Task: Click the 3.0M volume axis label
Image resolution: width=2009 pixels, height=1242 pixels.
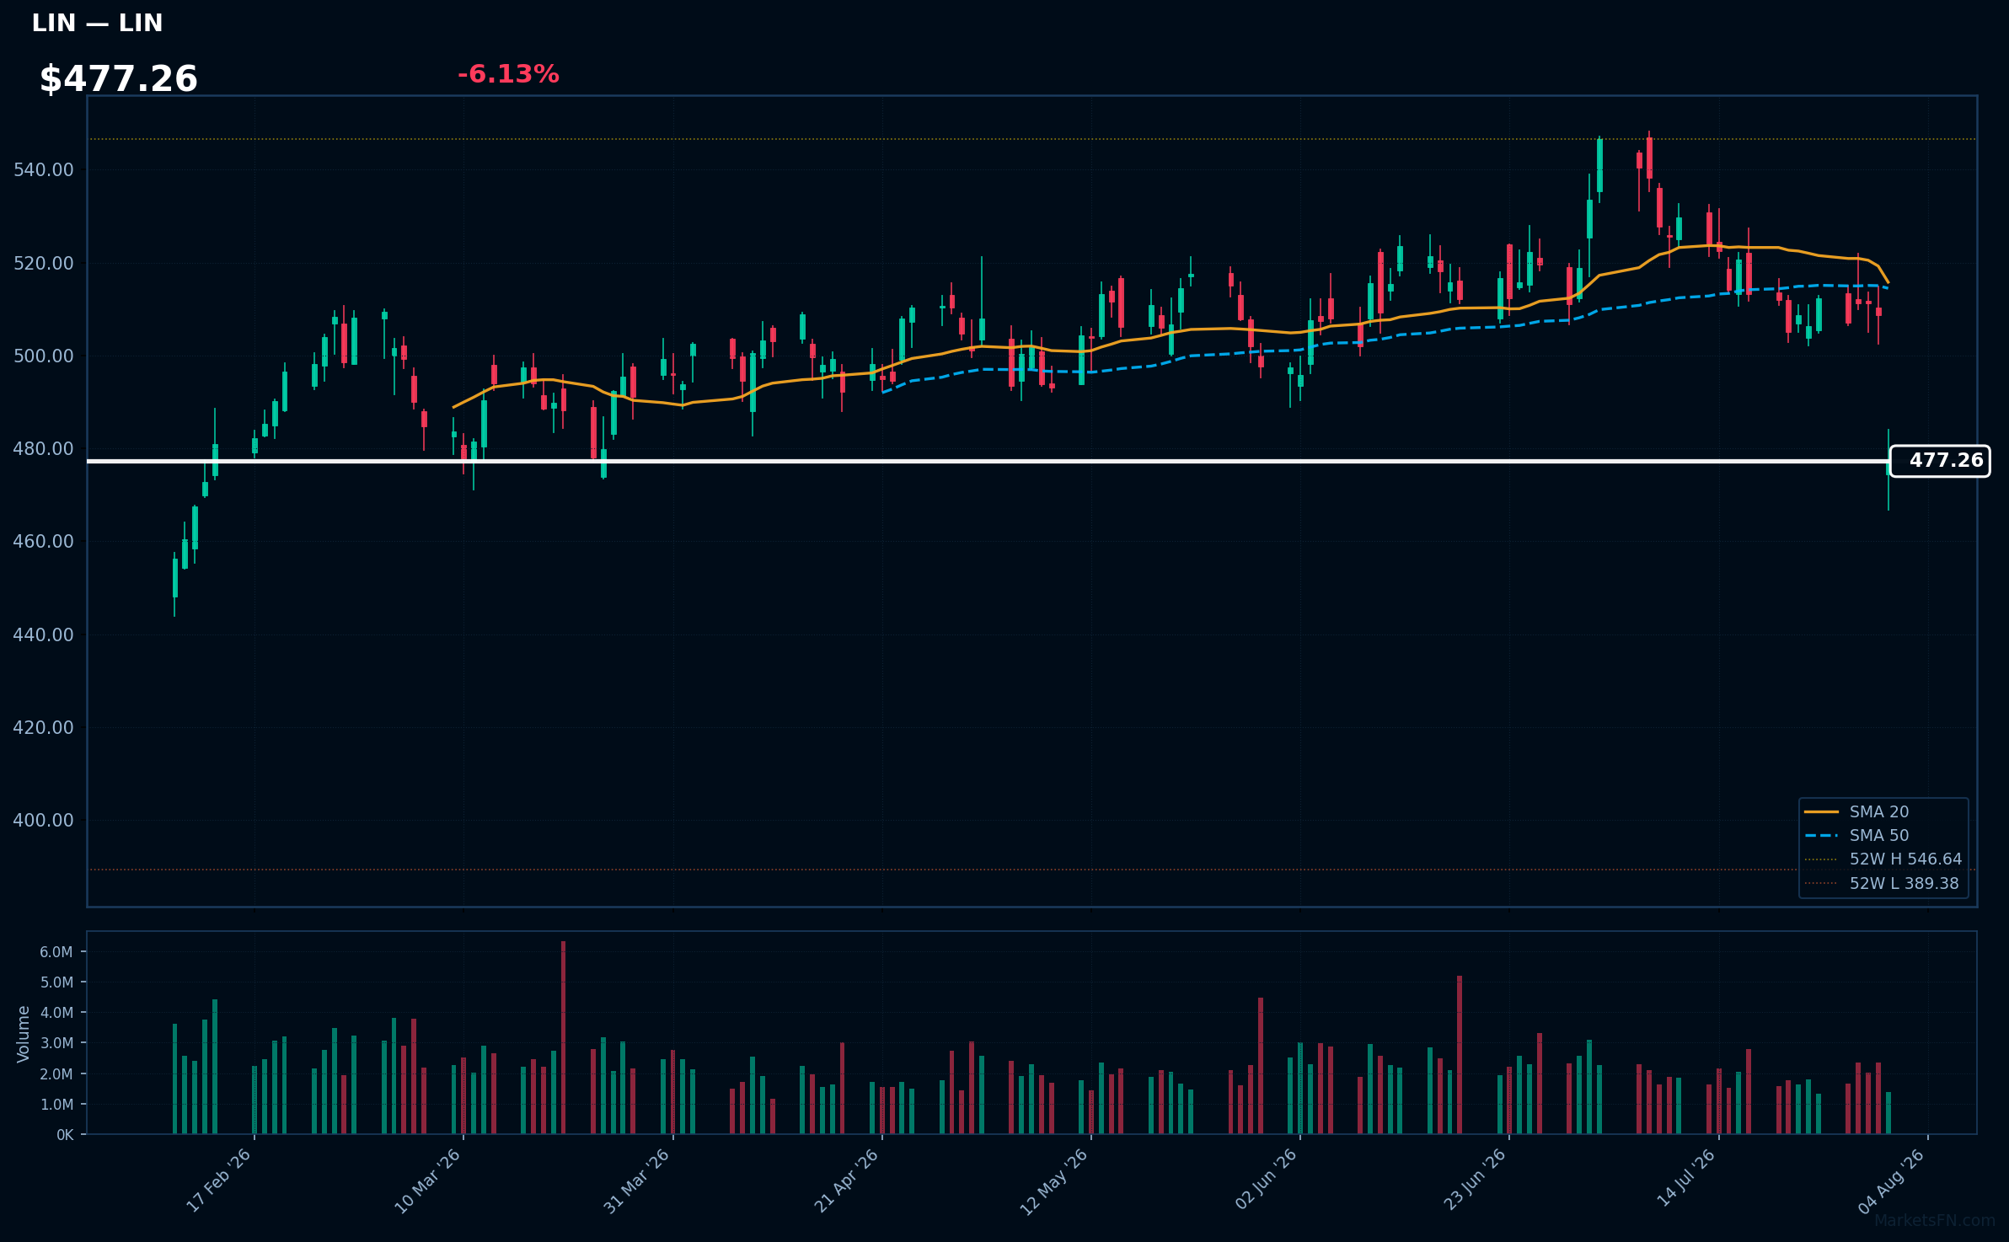Action: (56, 1043)
